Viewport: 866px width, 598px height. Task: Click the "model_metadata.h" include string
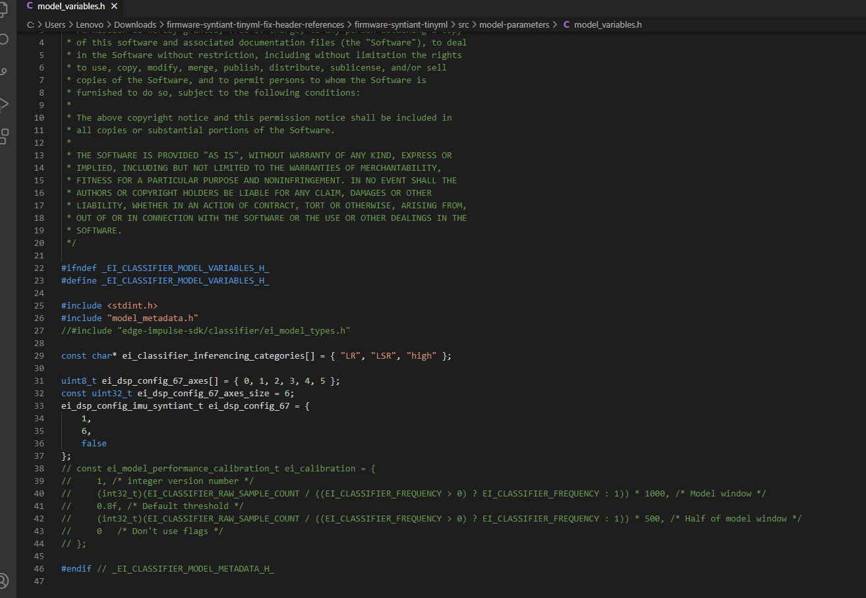tap(152, 318)
